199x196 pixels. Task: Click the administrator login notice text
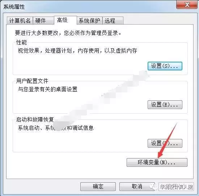pyautogui.click(x=68, y=33)
